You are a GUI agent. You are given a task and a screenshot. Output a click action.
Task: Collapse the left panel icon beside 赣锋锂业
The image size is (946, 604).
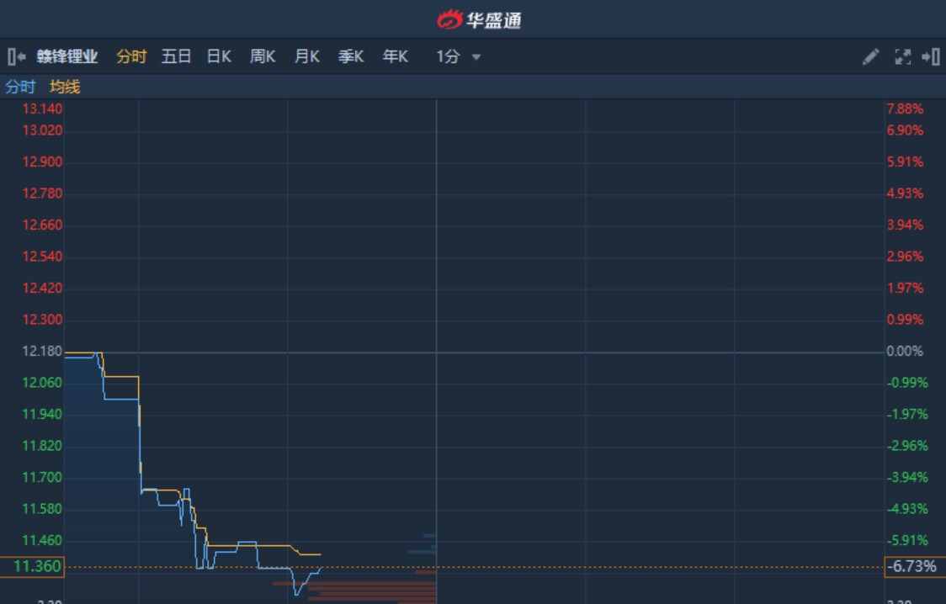tap(16, 56)
